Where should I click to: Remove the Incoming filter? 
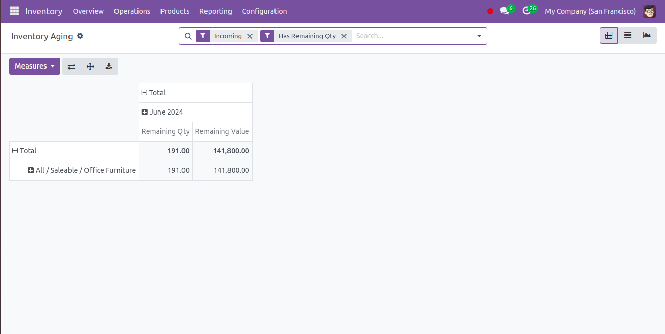click(x=249, y=36)
